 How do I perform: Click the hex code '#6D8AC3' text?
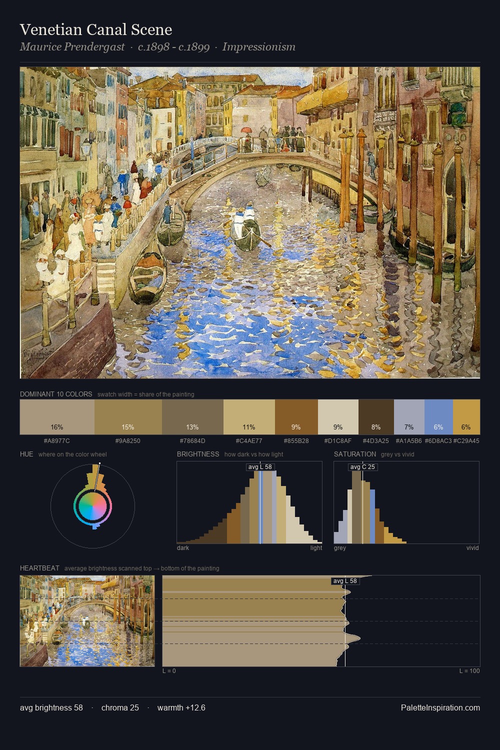(438, 441)
